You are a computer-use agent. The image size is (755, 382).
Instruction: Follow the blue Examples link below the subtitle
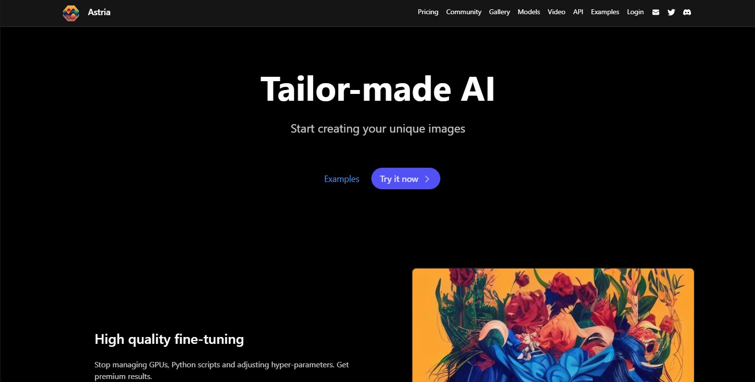coord(342,179)
